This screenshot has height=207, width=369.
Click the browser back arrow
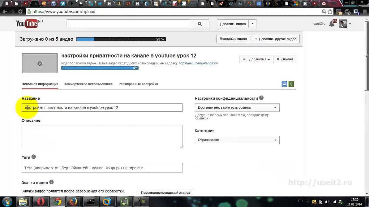[4, 11]
